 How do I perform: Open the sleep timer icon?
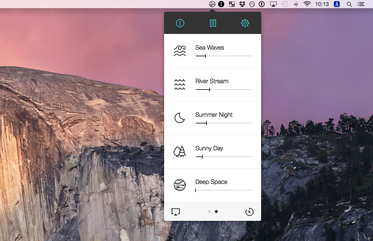[250, 212]
